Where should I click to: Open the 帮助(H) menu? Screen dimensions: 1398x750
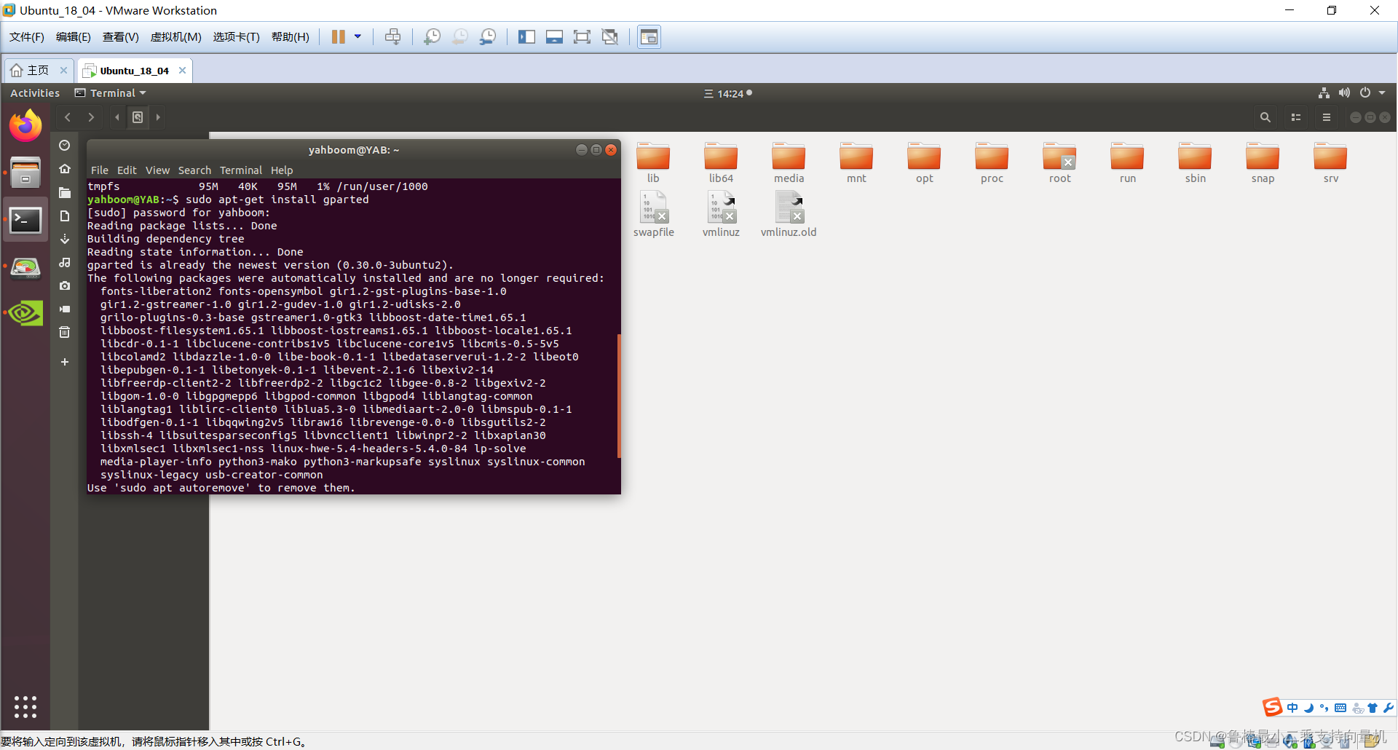(290, 37)
